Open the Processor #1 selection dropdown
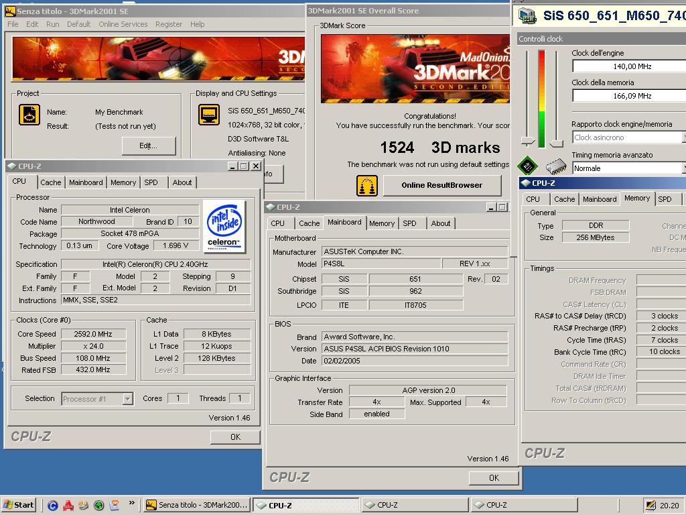This screenshot has height=515, width=686. click(x=127, y=399)
